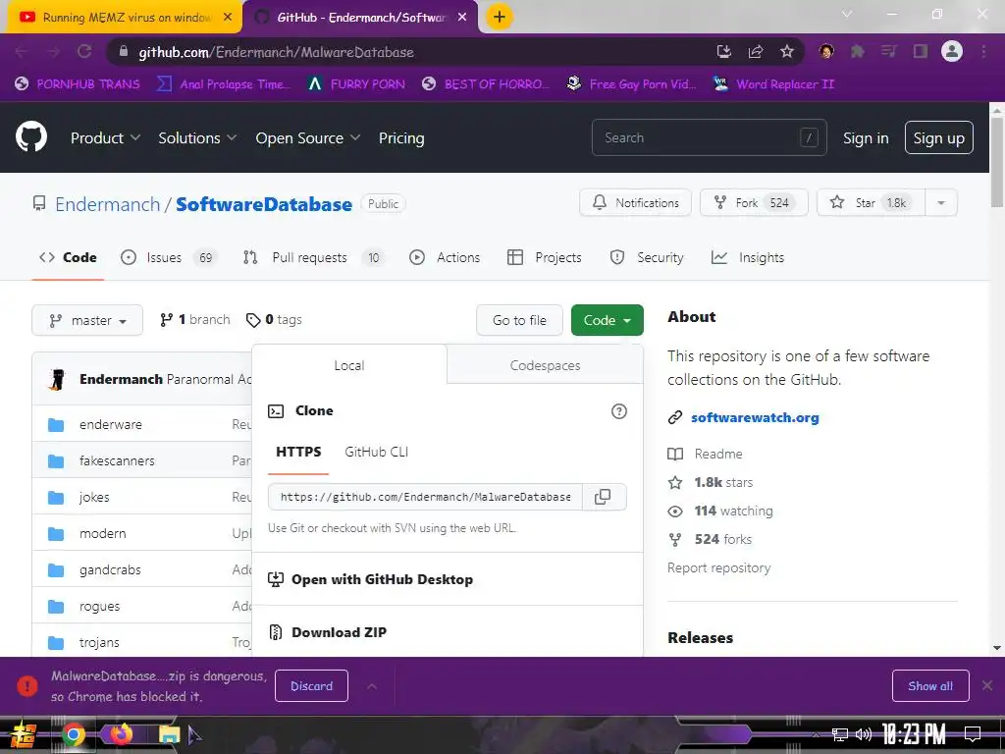Open the notification center icon
The image size is (1005, 754).
click(x=973, y=733)
